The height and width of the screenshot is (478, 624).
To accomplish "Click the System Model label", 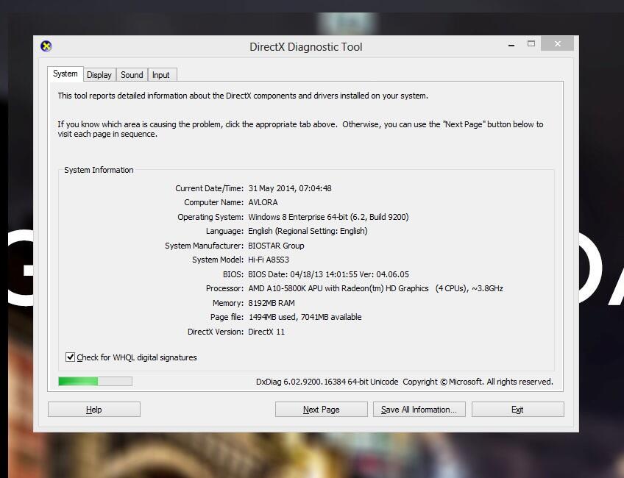I will (218, 260).
